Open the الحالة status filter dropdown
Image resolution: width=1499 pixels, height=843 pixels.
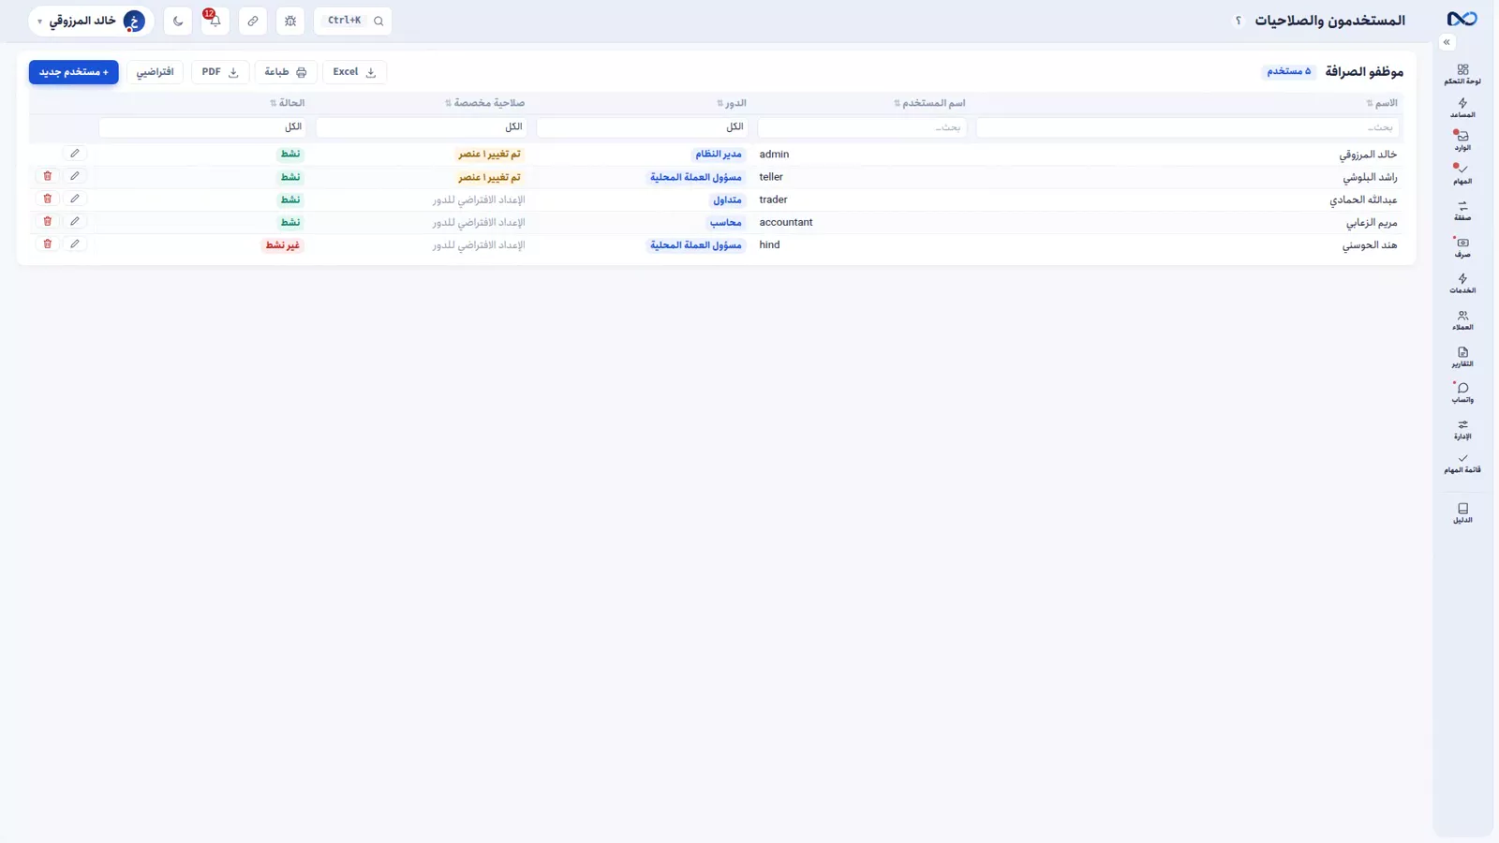click(203, 126)
